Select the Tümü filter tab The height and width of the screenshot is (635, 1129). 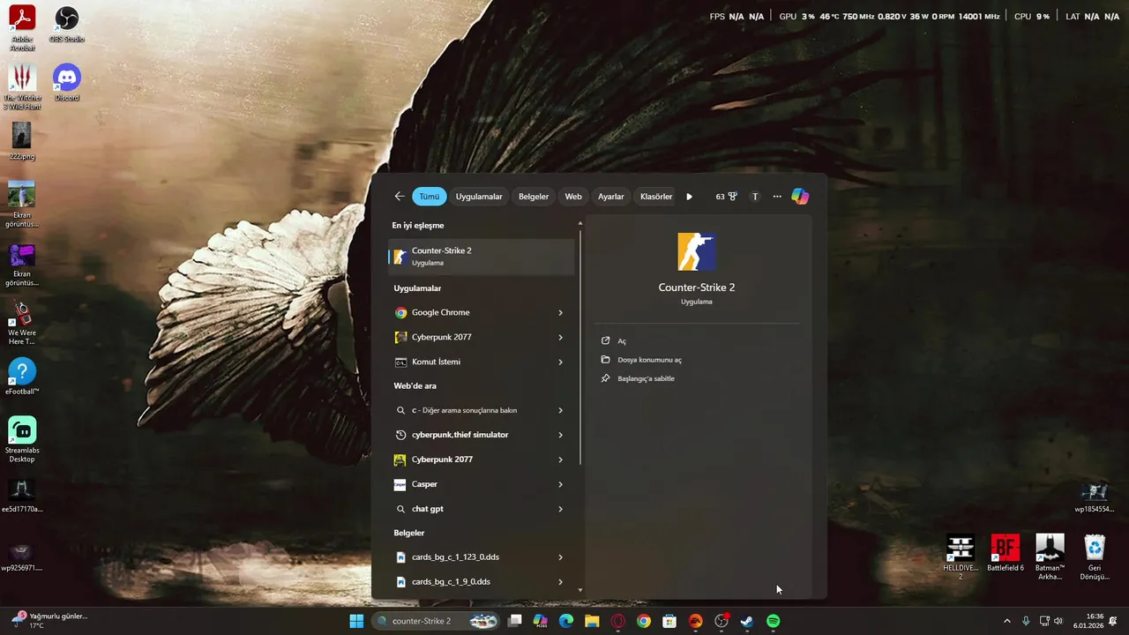pyautogui.click(x=430, y=197)
